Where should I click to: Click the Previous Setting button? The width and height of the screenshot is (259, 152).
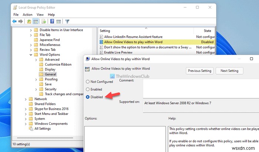click(x=199, y=71)
